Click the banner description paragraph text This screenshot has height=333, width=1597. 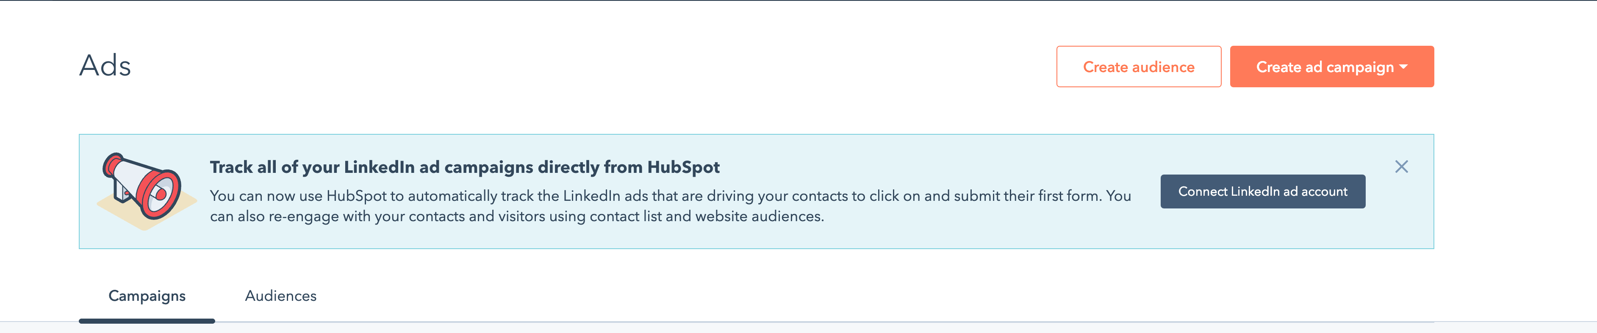(670, 206)
